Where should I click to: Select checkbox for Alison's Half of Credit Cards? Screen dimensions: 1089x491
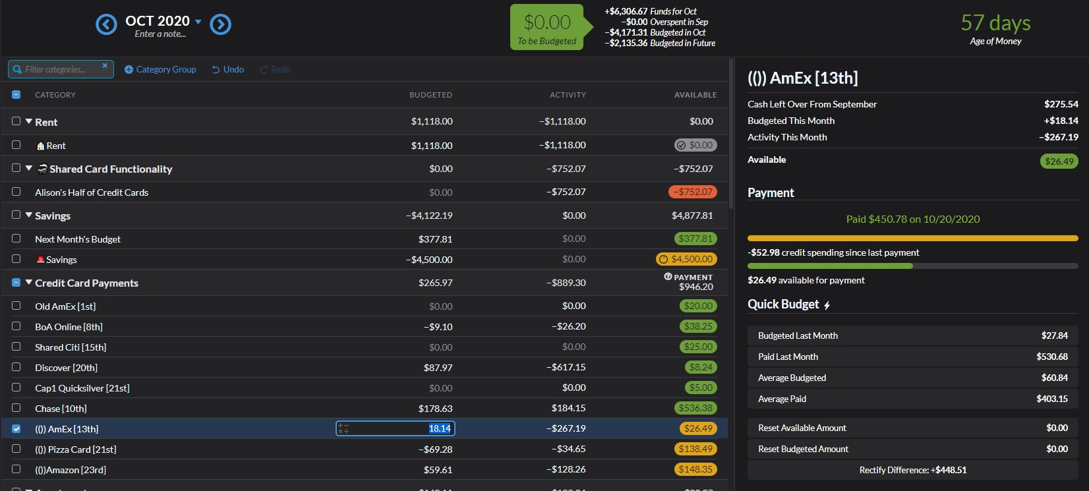16,192
